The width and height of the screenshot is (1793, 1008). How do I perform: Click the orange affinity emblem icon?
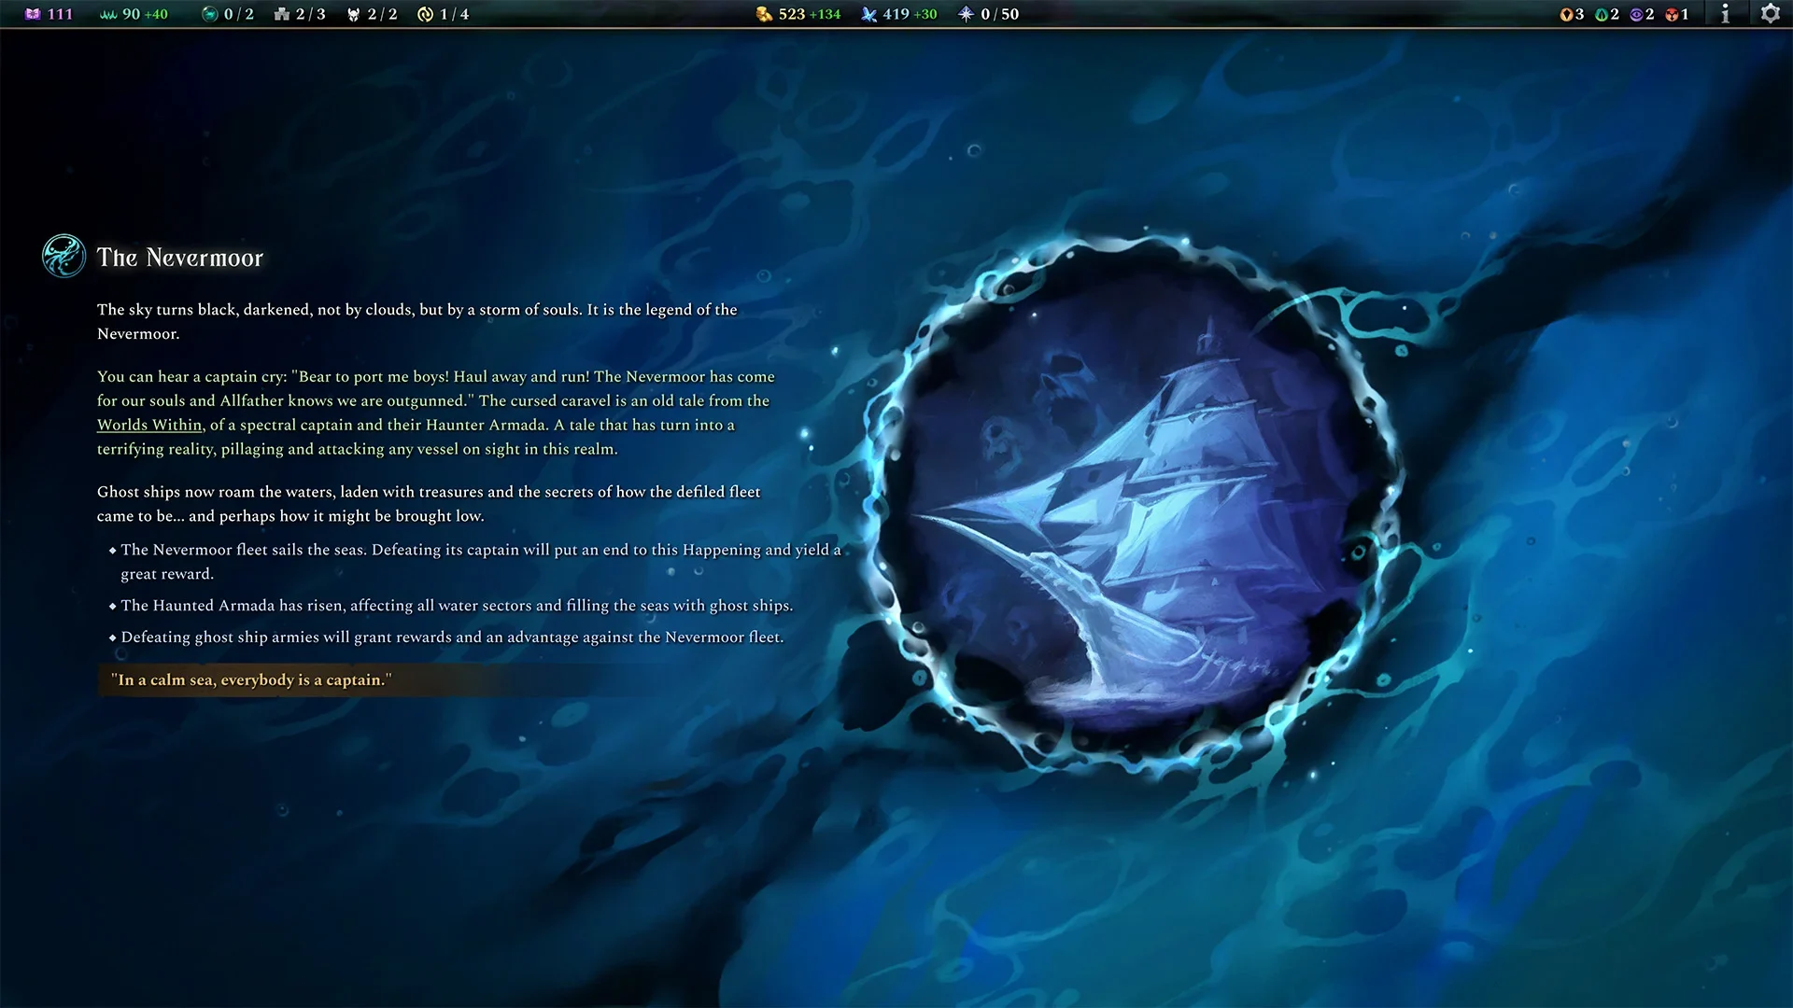pos(1566,14)
